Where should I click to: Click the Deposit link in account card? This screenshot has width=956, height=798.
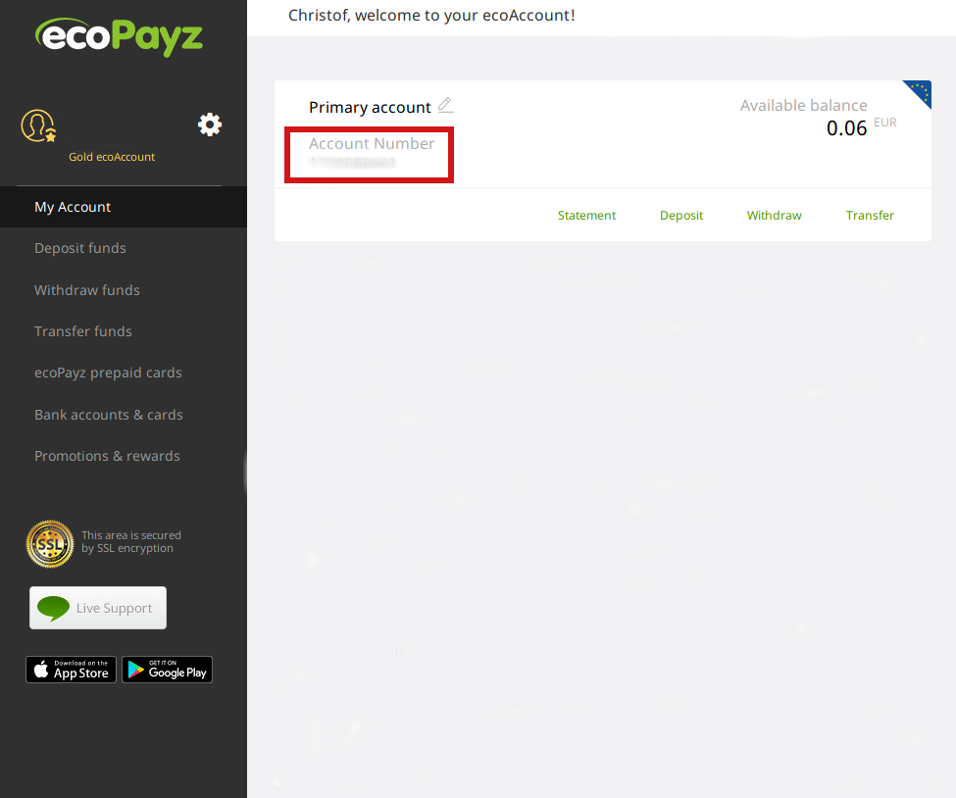click(x=681, y=216)
